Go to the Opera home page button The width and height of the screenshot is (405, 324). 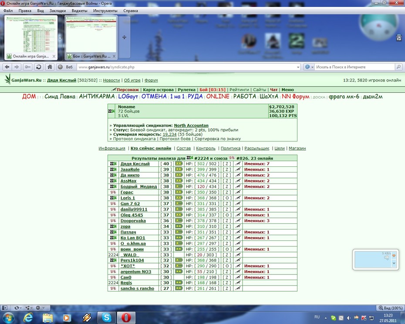click(x=50, y=67)
